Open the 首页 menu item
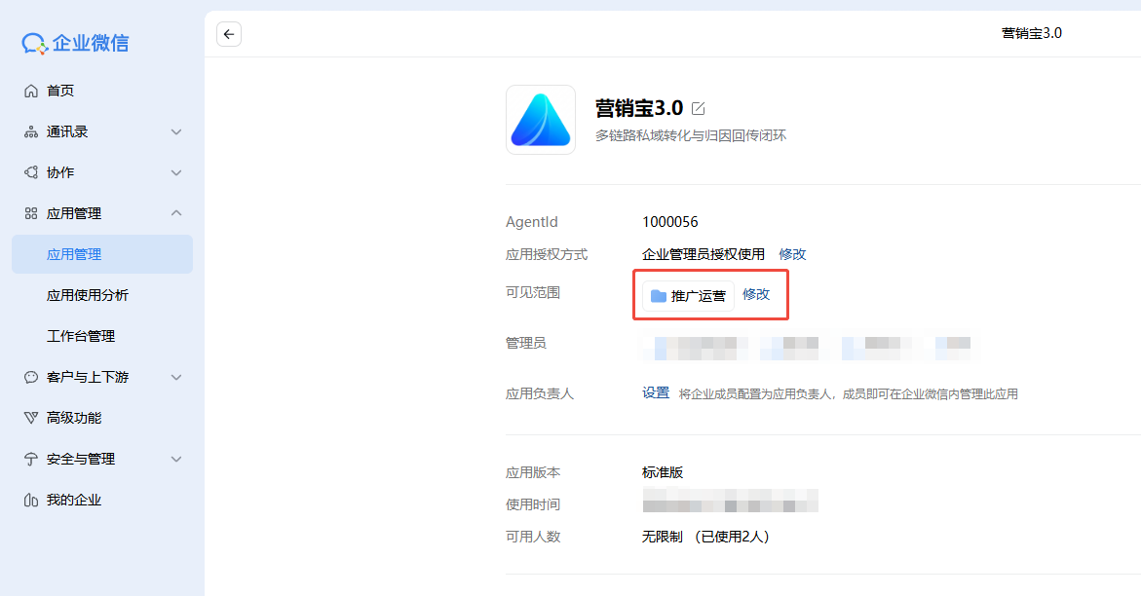This screenshot has width=1141, height=596. click(x=102, y=91)
